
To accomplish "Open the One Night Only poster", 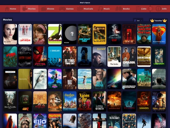I will 85,34.
